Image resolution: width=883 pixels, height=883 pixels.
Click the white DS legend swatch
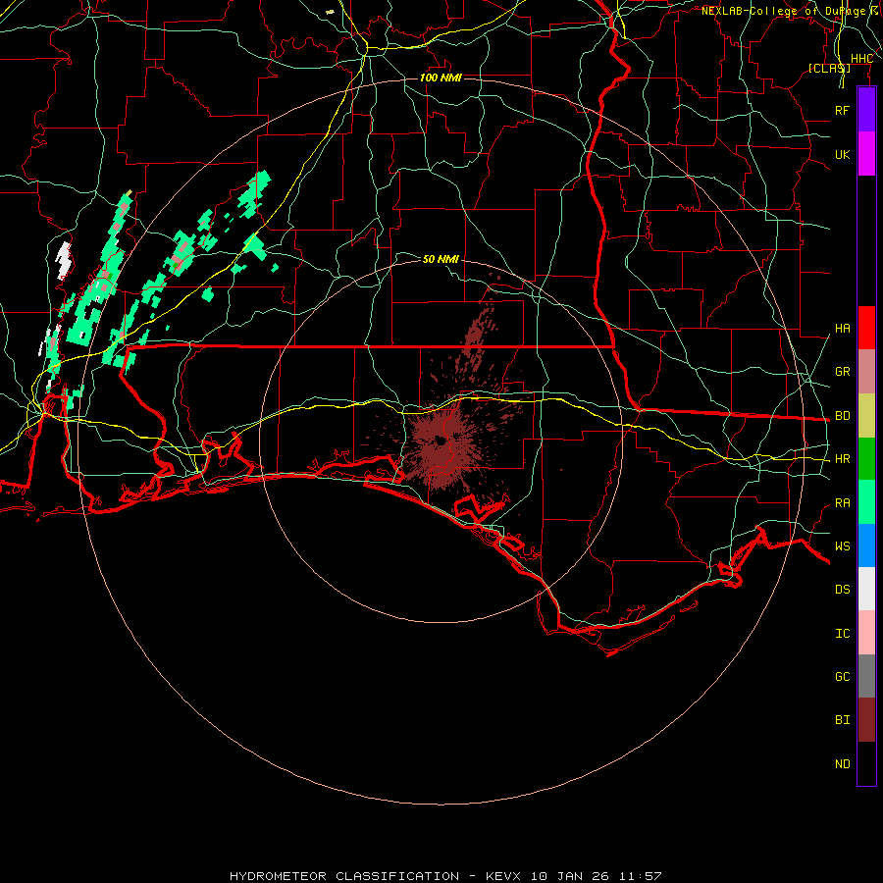point(866,589)
